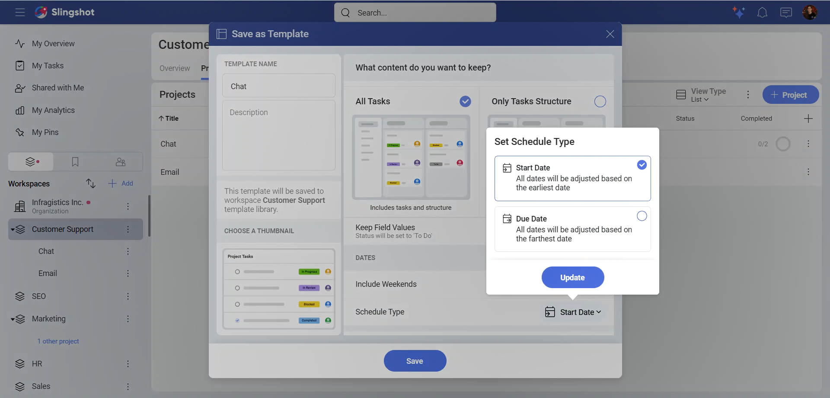
Task: Close the Save as Template dialog
Action: [x=610, y=34]
